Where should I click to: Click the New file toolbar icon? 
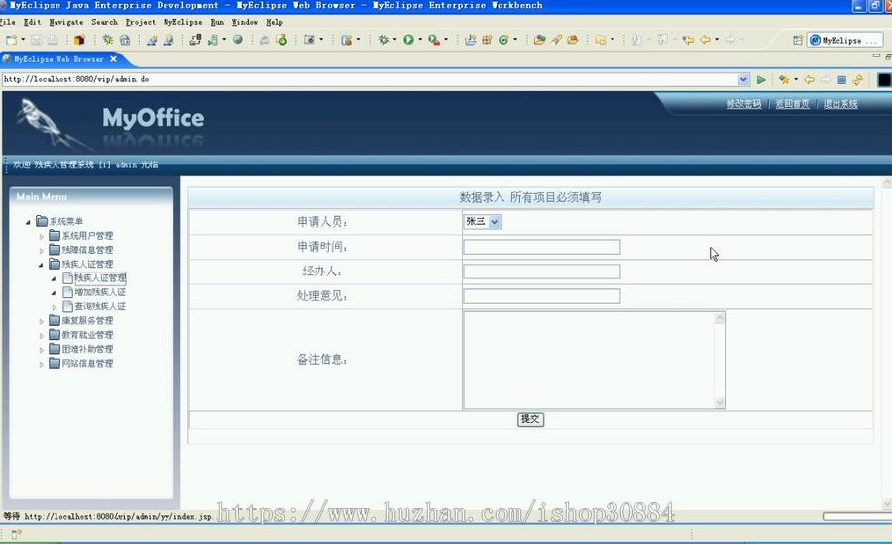pyautogui.click(x=11, y=40)
